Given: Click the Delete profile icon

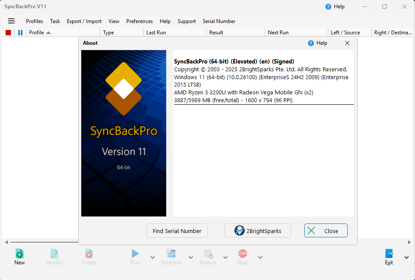Looking at the screenshot, I should coord(89,253).
